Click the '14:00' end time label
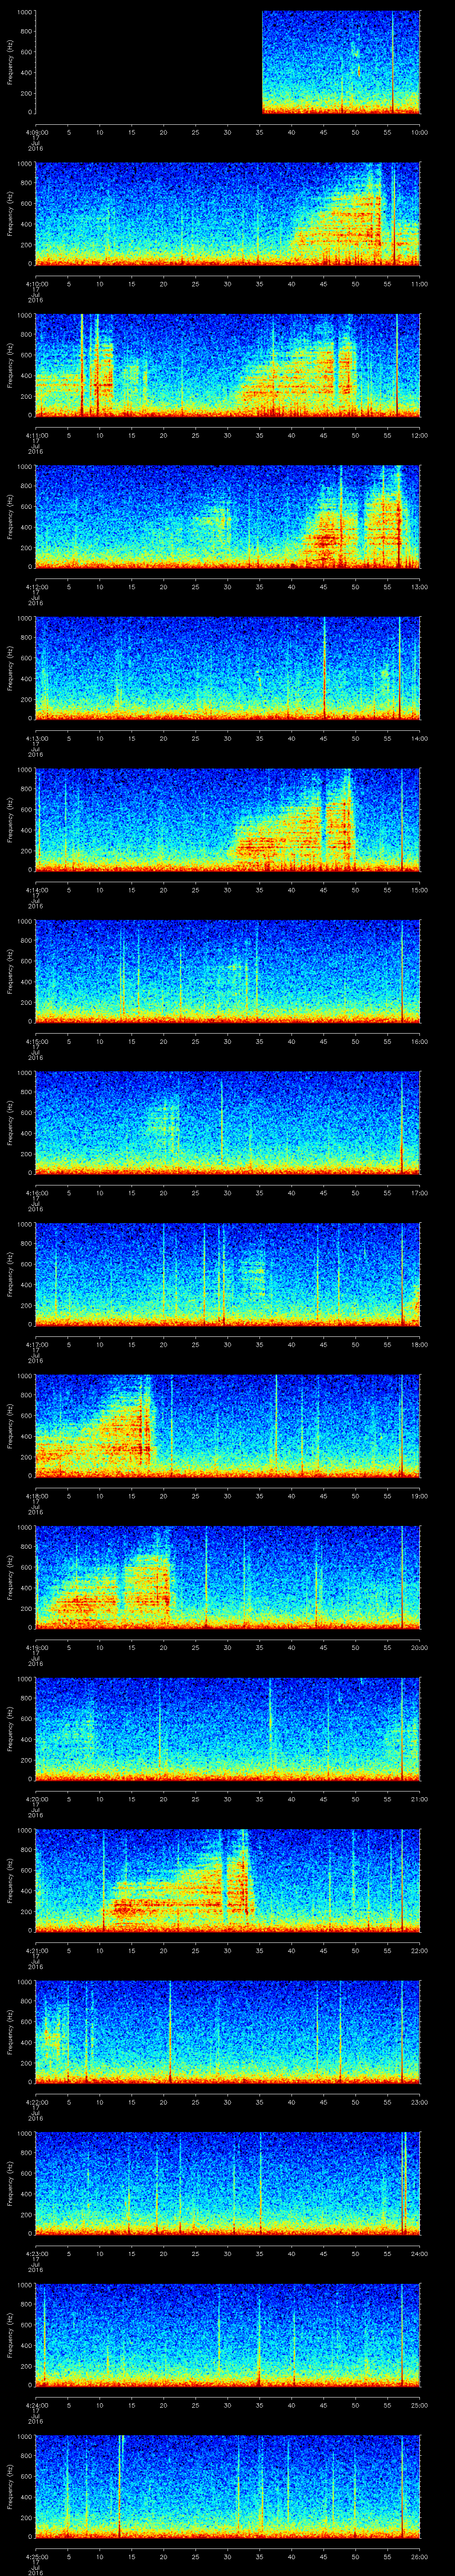The height and width of the screenshot is (2576, 455). 419,738
